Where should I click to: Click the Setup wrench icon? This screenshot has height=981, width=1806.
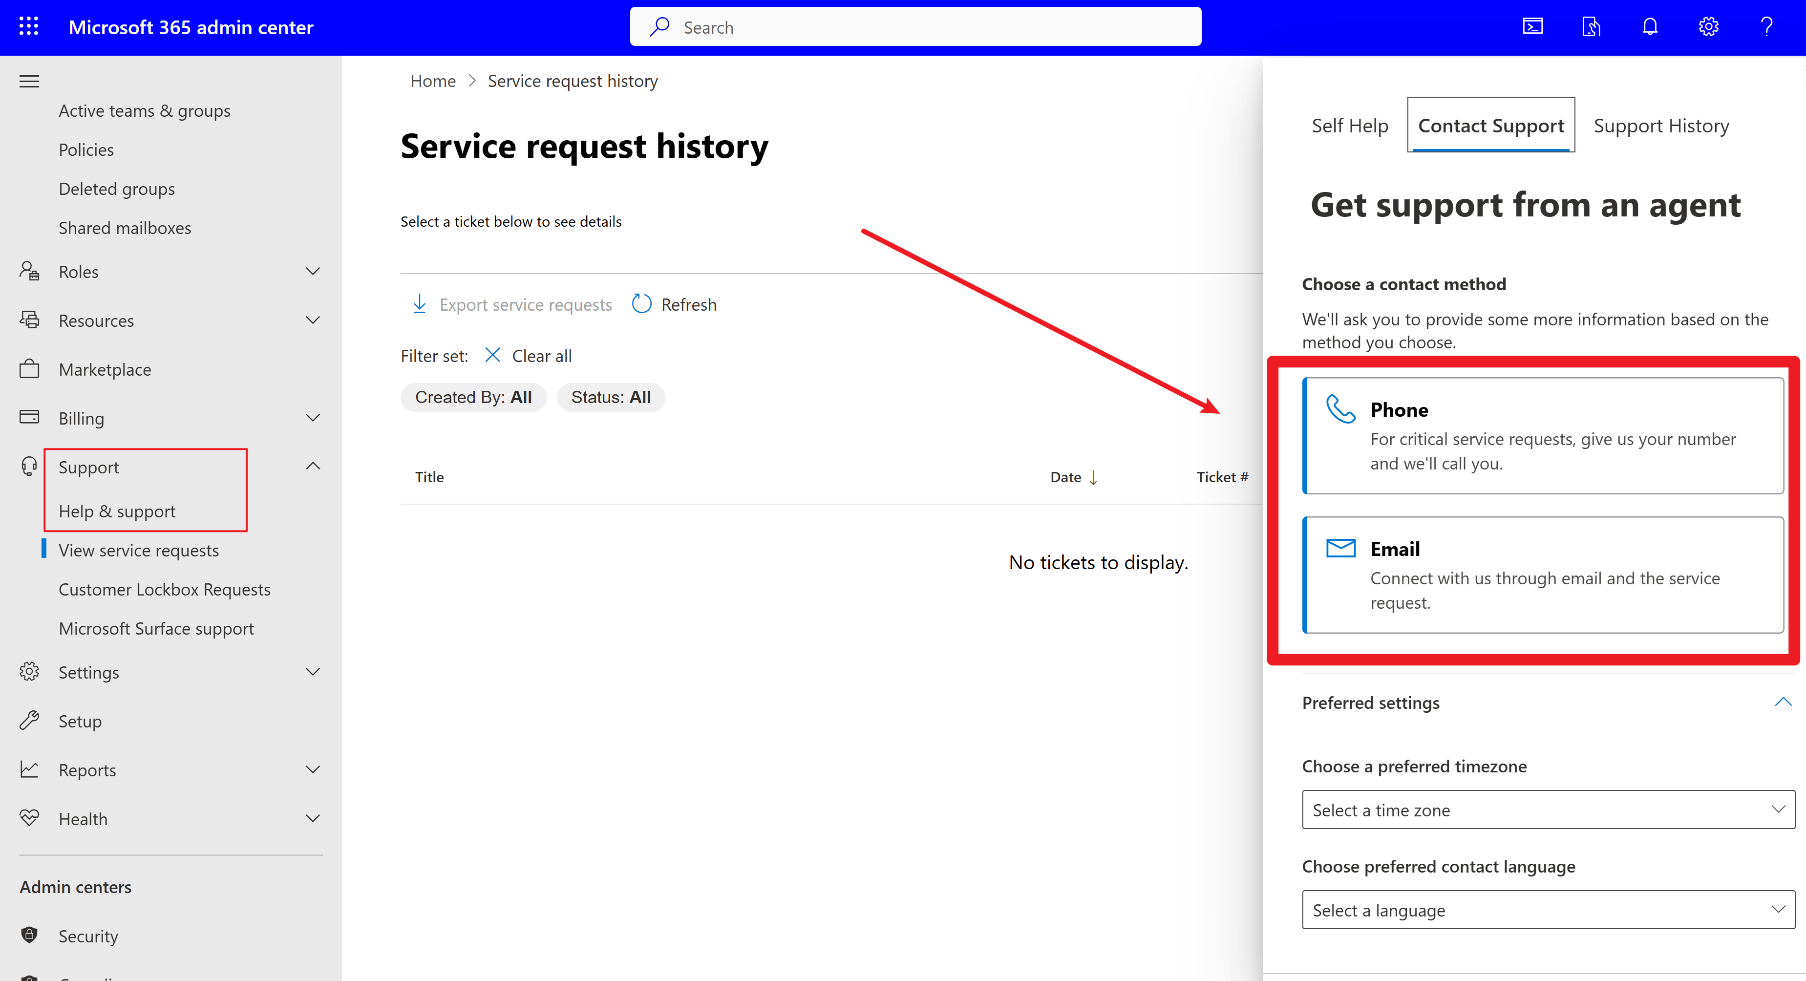29,721
